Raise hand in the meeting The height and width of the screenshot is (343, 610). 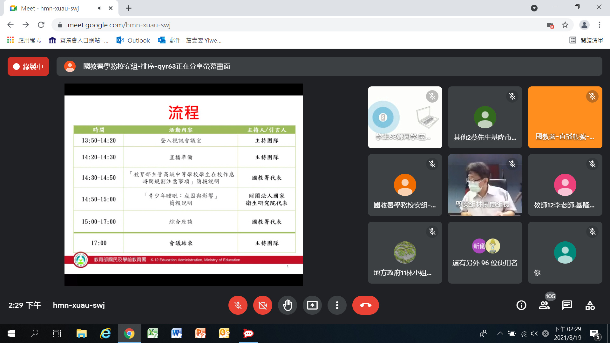[x=287, y=305]
